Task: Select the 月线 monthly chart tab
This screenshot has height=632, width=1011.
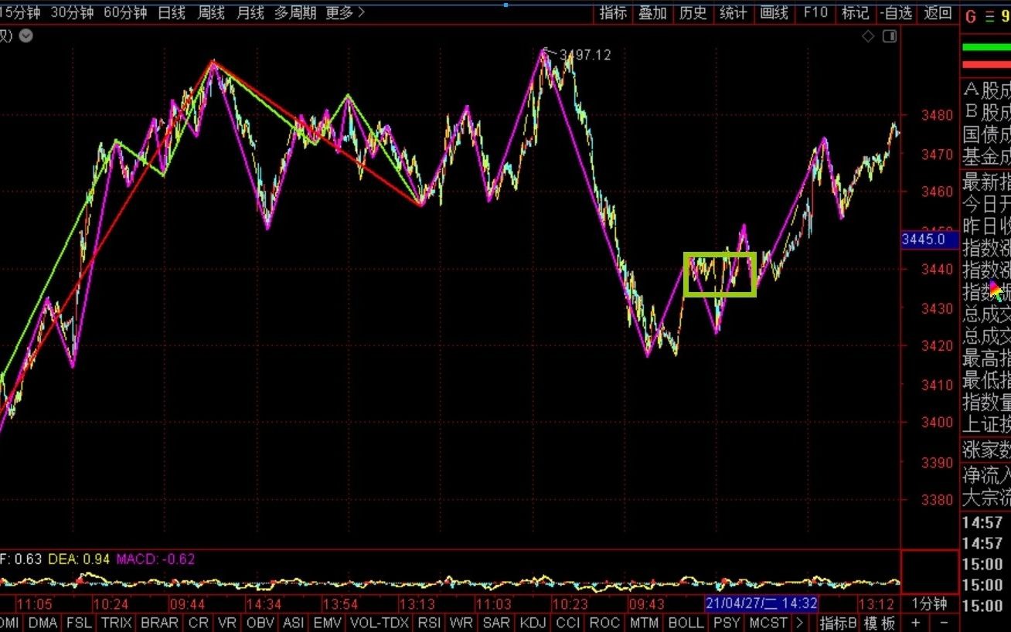Action: click(x=250, y=13)
